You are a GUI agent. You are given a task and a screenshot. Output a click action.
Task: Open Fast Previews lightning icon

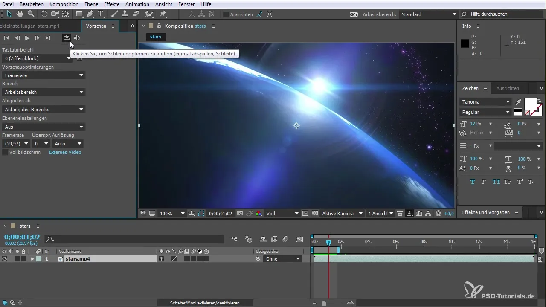click(409, 214)
